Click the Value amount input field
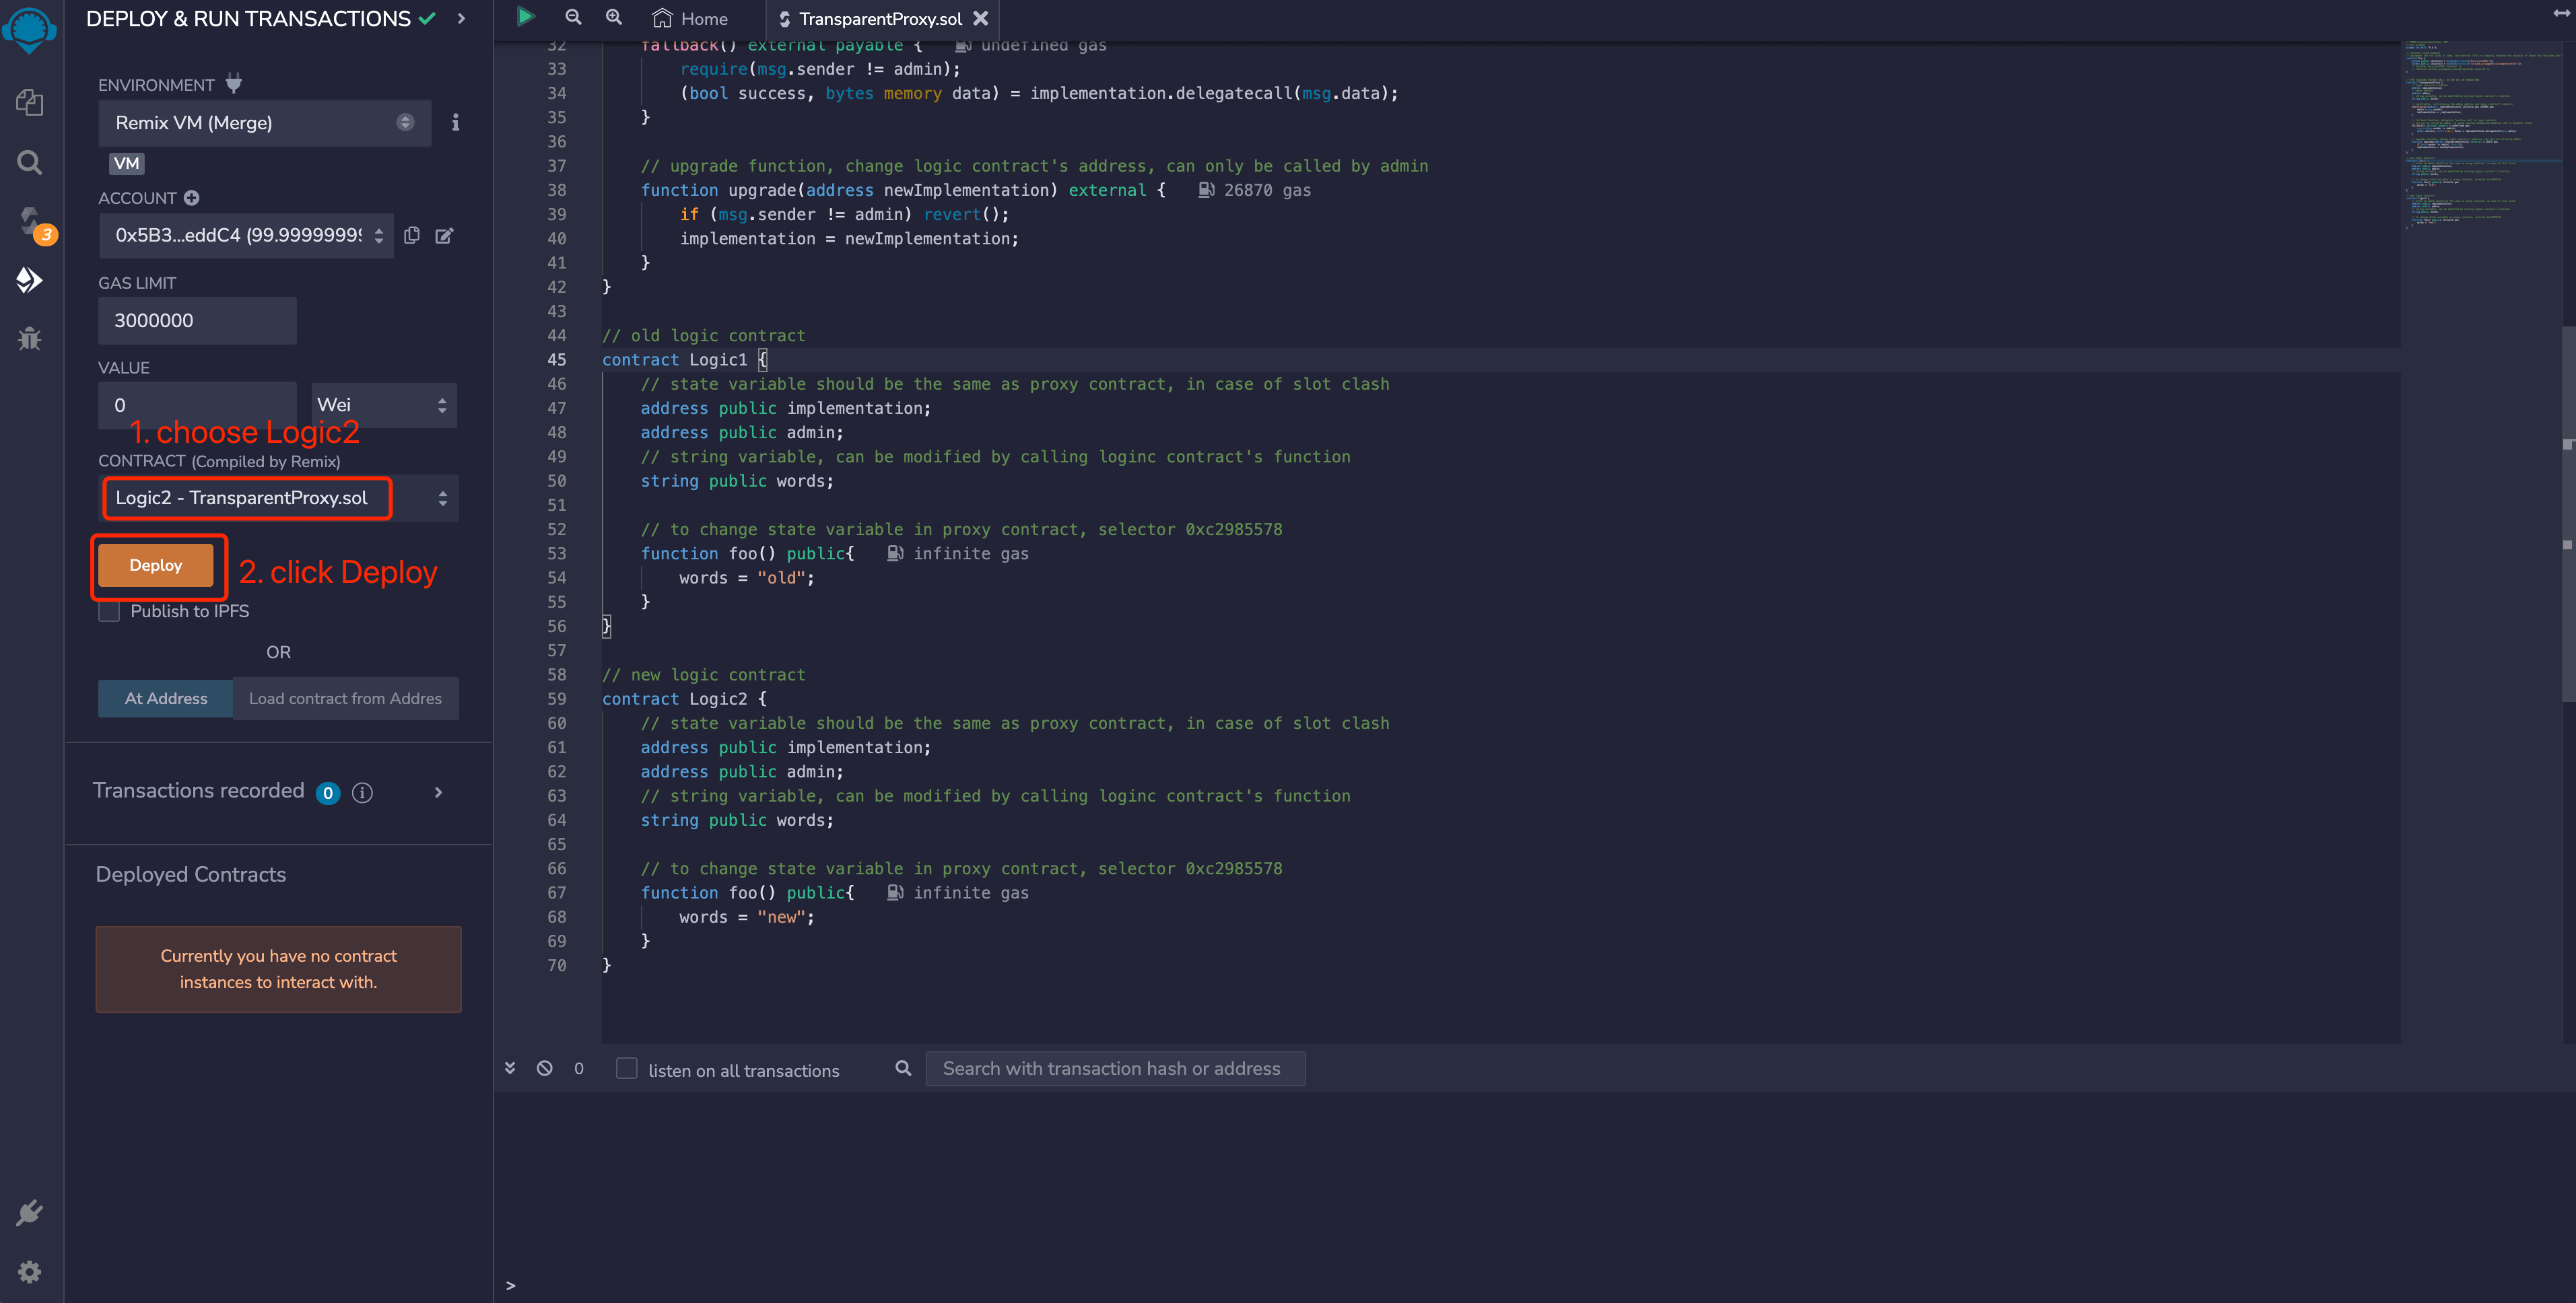 click(197, 405)
